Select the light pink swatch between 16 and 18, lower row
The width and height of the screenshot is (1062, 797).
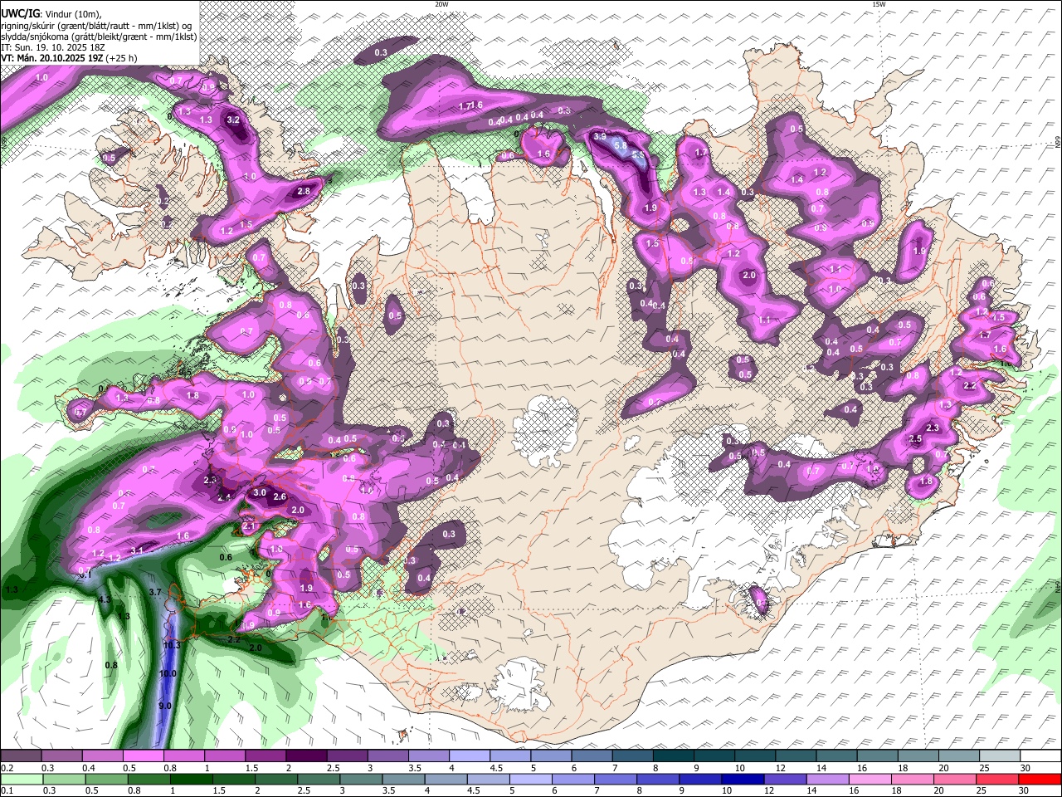tap(870, 779)
